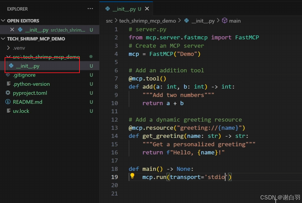Image resolution: width=302 pixels, height=203 pixels.
Task: Click the FastMCP import name on line 2
Action: point(247,37)
